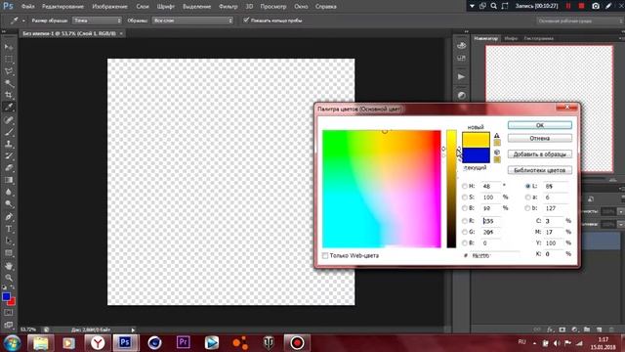Click the Cancel button in color picker

click(540, 138)
